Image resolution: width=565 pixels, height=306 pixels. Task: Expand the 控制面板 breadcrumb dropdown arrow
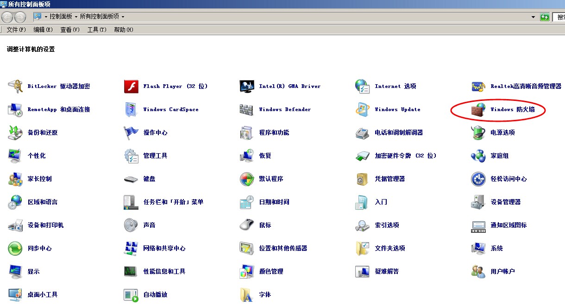tap(76, 17)
